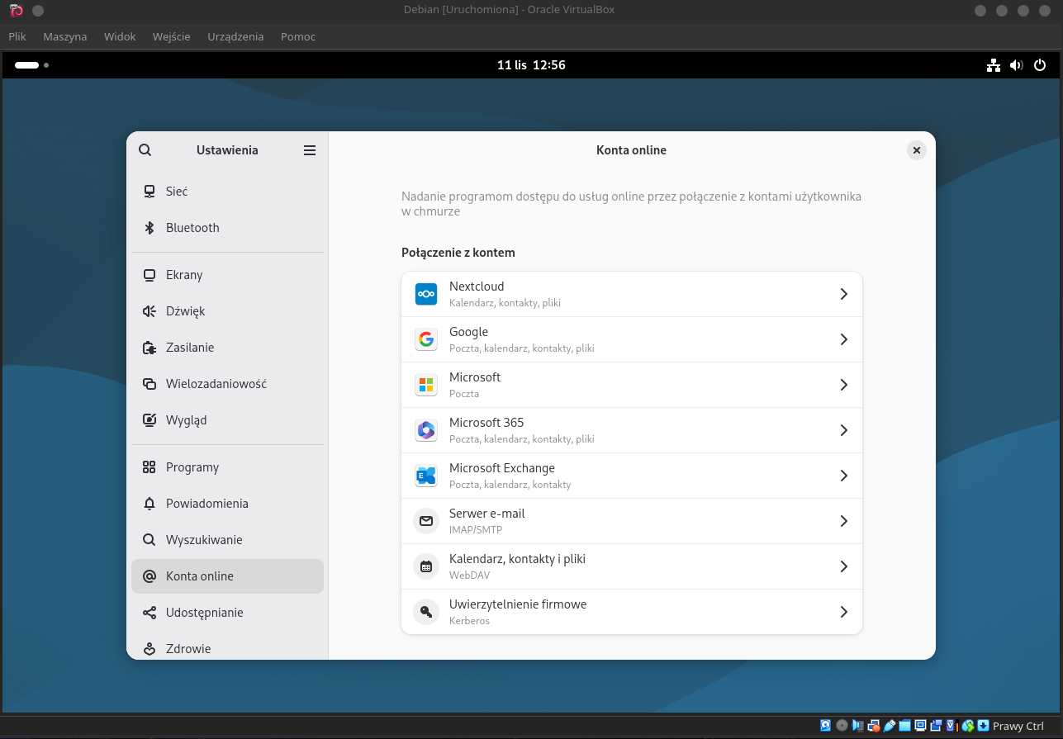Click the Microsoft 365 logo icon
Viewport: 1063px width, 739px height.
point(426,430)
